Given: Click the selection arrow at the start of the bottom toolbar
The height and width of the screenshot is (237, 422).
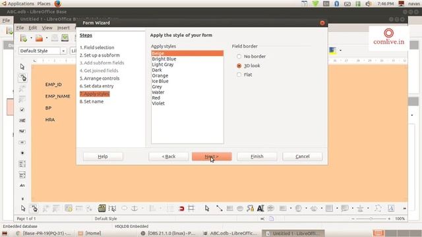Looking at the screenshot, I should click(23, 208).
